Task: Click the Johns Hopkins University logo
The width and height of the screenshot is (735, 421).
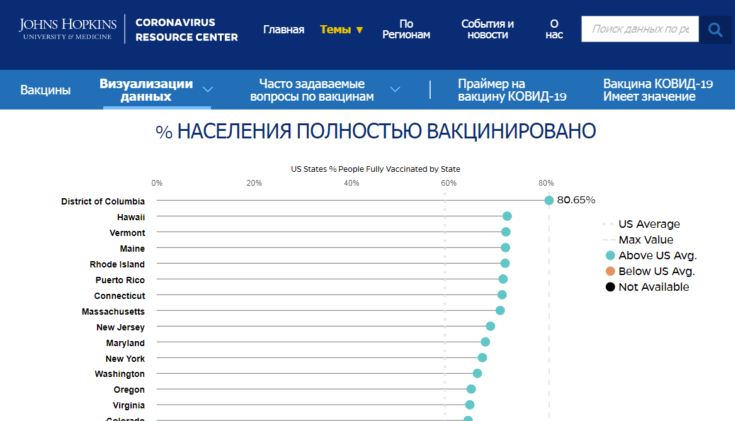Action: click(x=68, y=29)
